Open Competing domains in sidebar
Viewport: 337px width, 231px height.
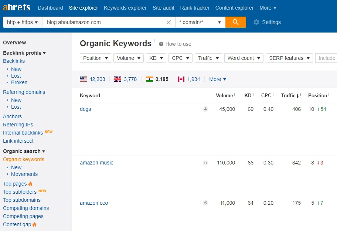click(x=26, y=208)
